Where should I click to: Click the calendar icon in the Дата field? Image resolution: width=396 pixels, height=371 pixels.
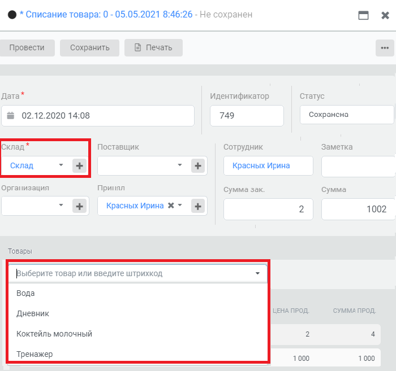10,116
